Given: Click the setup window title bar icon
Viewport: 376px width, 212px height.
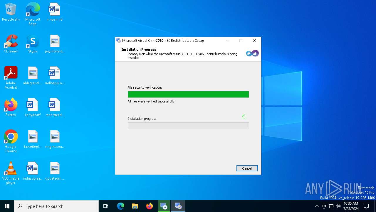Looking at the screenshot, I should point(118,41).
